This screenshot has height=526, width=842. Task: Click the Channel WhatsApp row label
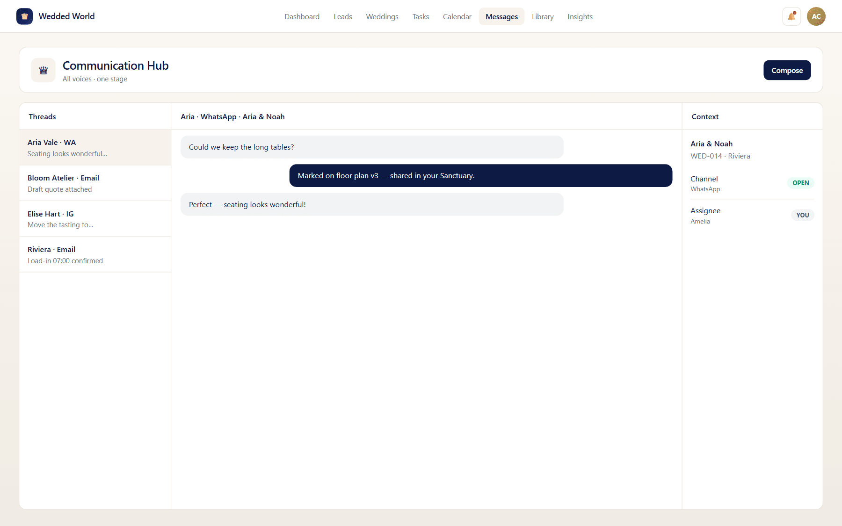[x=705, y=183]
